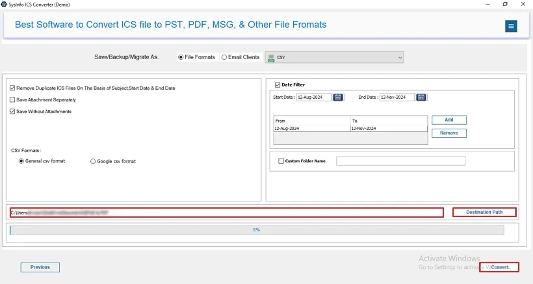
Task: Click the Save/Backup/Migrate As label
Action: tap(127, 57)
